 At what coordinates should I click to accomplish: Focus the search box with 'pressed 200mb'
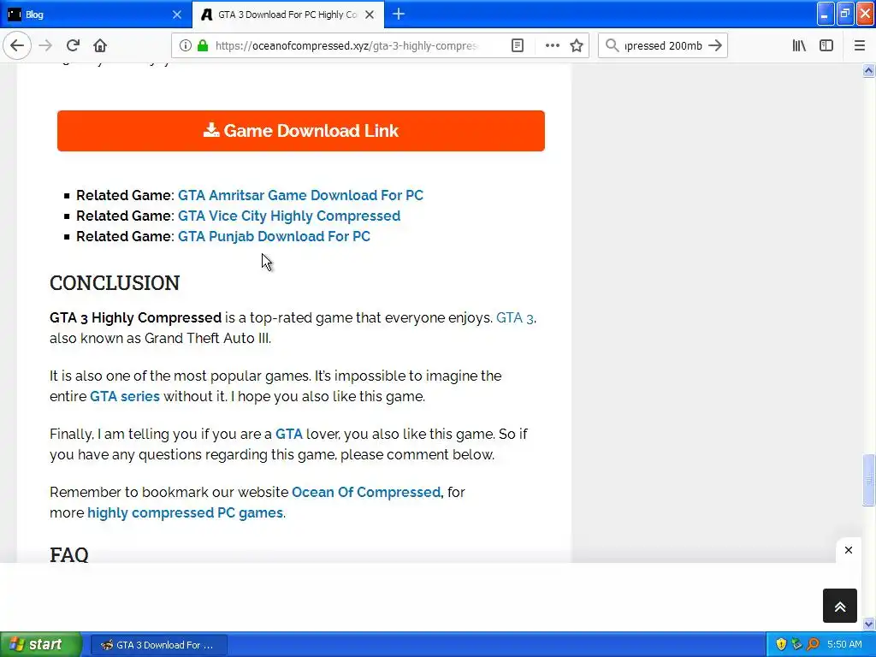(x=663, y=46)
